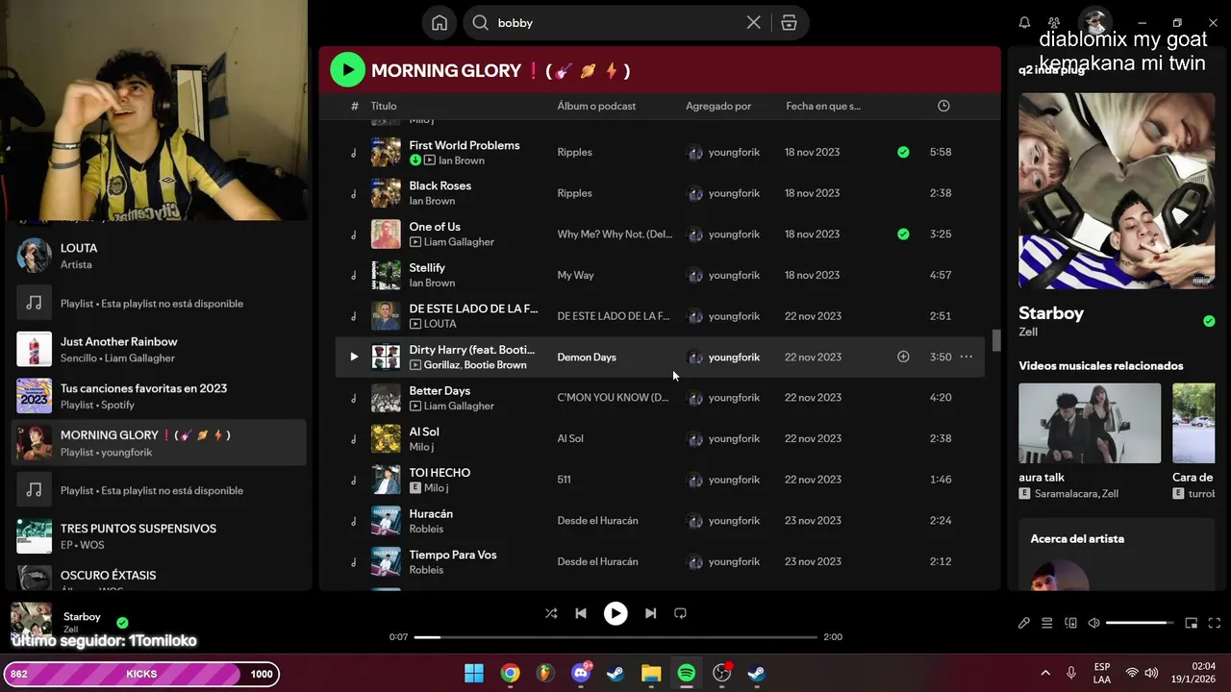The width and height of the screenshot is (1231, 692).
Task: Enter full screen player mode
Action: 1214,623
